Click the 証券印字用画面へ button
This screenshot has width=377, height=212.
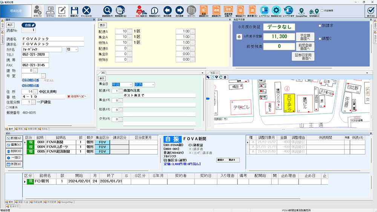coord(303,57)
